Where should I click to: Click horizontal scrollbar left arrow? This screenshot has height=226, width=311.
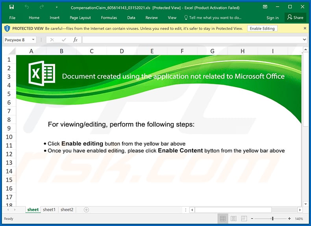tap(192, 210)
